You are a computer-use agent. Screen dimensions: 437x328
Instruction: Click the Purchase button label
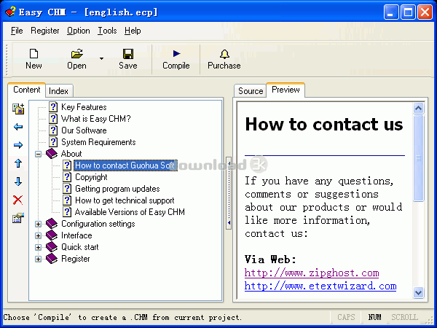(224, 66)
